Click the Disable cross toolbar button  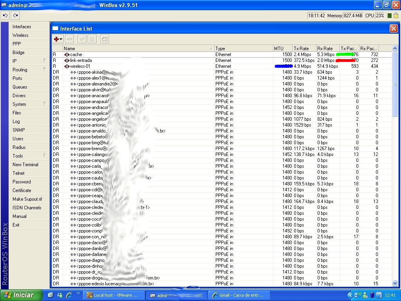tap(92, 39)
